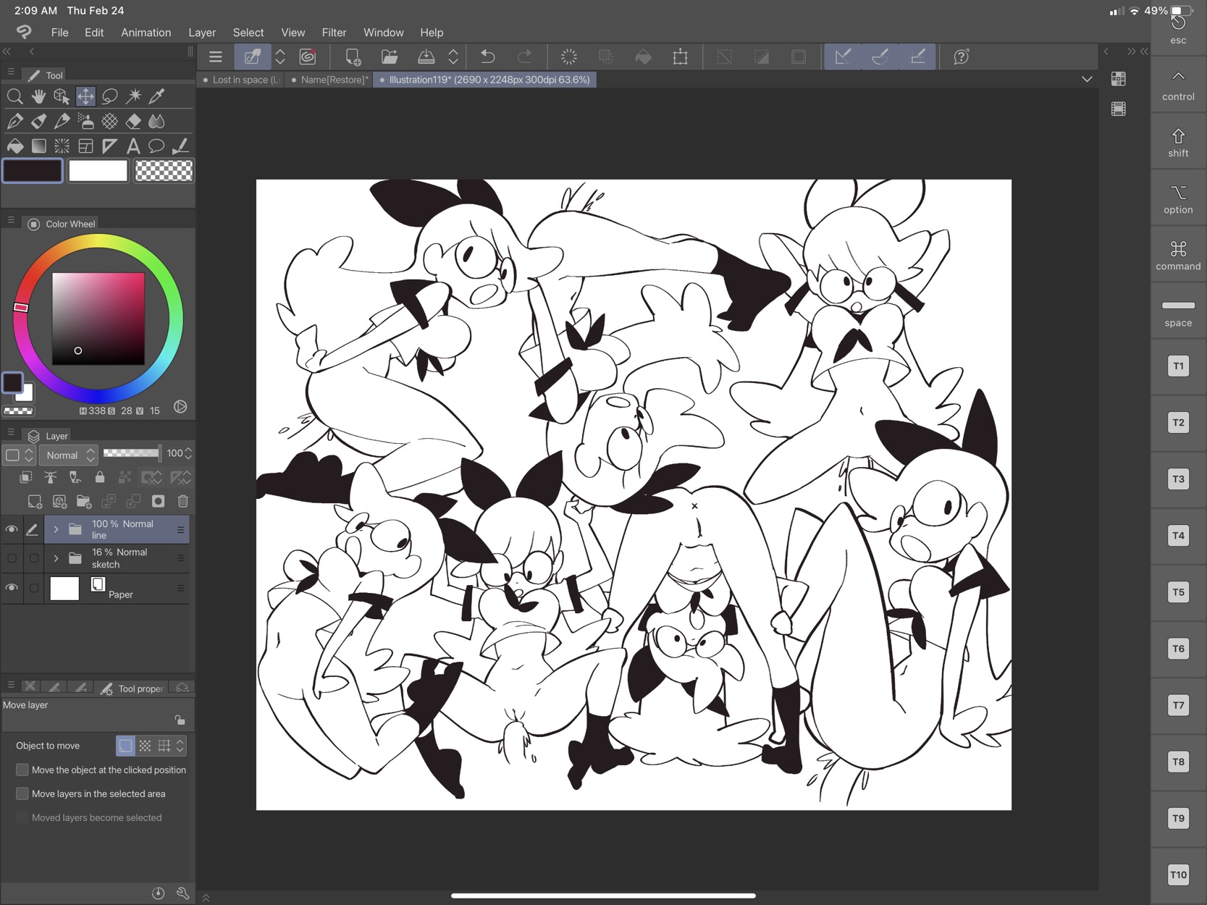1207x905 pixels.
Task: Open the Filter menu
Action: (334, 33)
